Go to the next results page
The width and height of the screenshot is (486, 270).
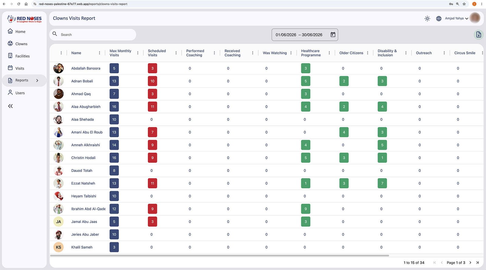pyautogui.click(x=470, y=263)
